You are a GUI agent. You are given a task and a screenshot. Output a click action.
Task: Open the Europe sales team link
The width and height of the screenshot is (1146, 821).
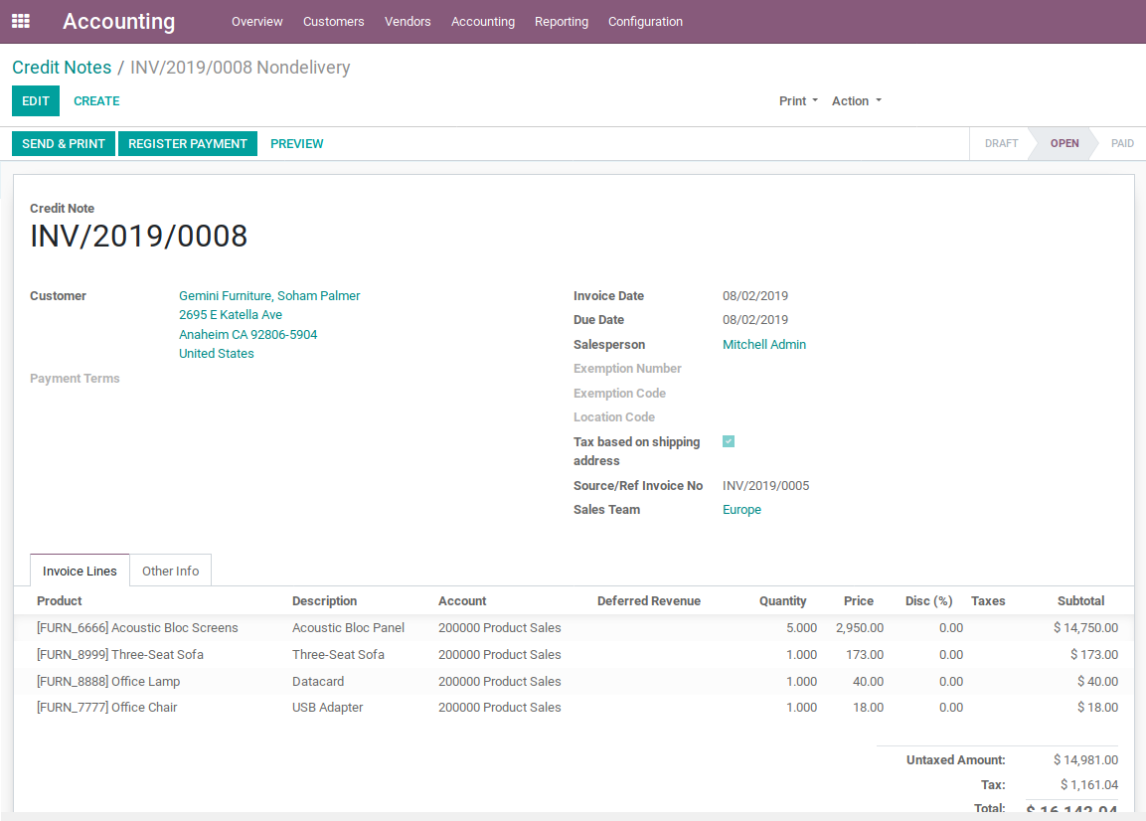[x=741, y=510]
